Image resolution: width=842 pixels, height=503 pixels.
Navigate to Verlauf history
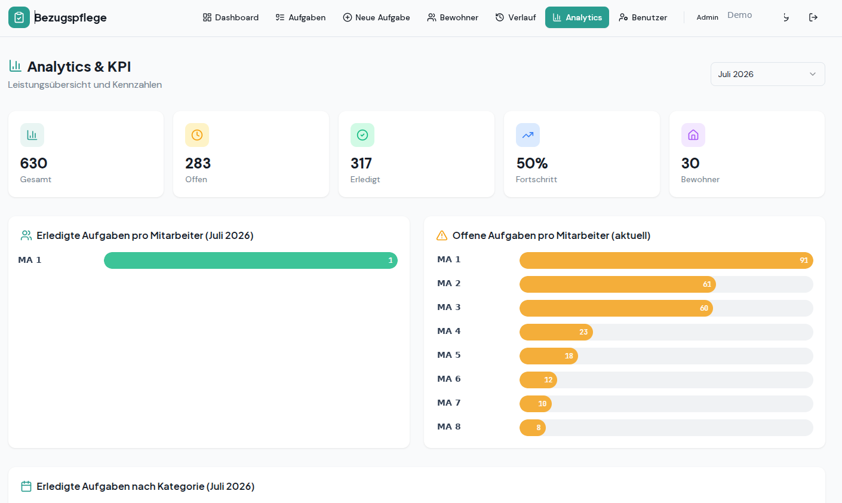click(515, 17)
